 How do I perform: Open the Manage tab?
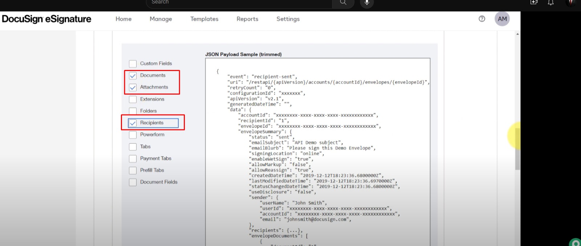(161, 19)
